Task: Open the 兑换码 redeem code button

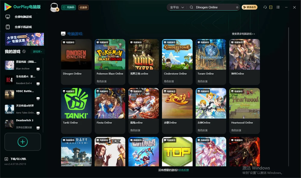Action: (69, 8)
